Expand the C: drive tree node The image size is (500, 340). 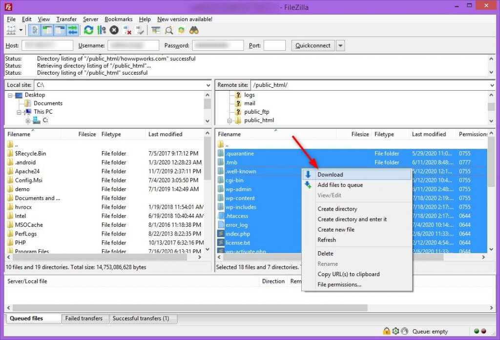click(28, 121)
